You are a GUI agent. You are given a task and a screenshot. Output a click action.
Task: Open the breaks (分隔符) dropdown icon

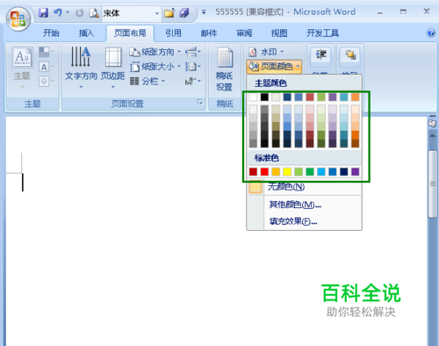pos(193,52)
